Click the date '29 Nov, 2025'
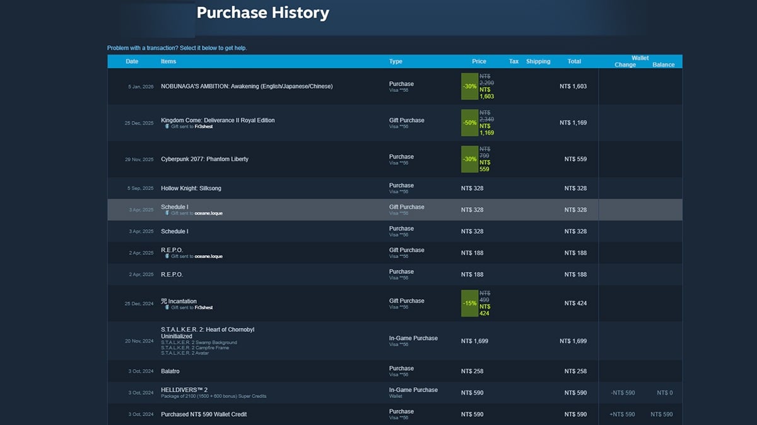Screen dimensions: 757x425 (139, 159)
